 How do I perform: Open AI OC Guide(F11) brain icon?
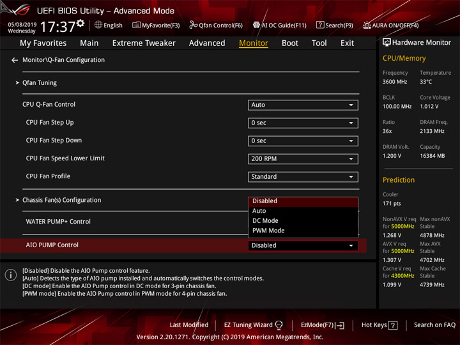[256, 25]
